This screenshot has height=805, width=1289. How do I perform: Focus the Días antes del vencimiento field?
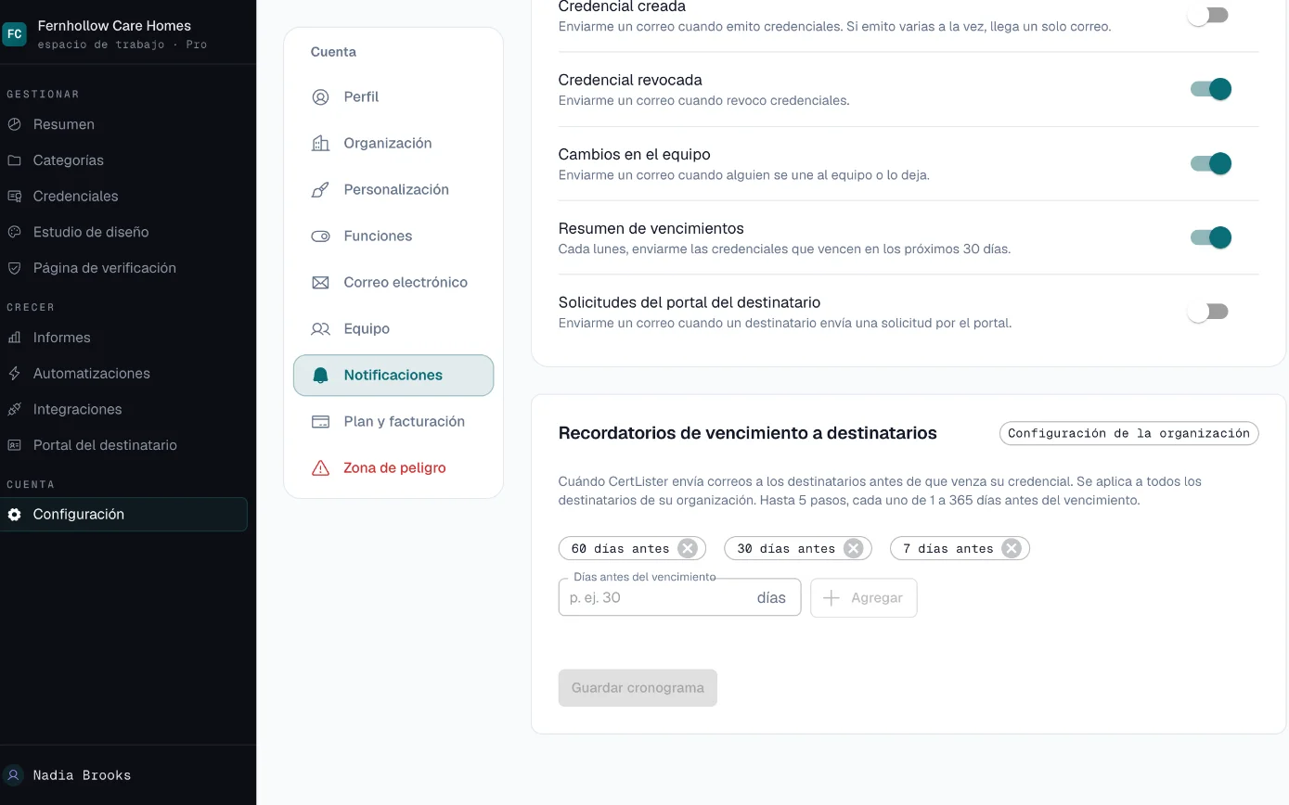[x=679, y=598]
